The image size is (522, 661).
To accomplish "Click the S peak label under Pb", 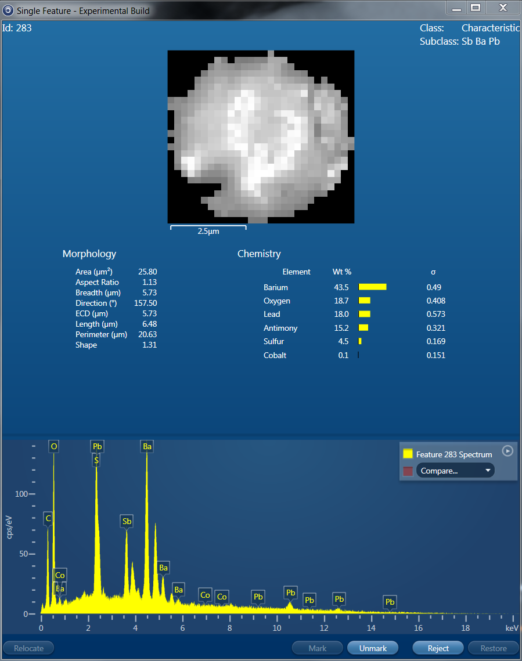I will tap(96, 460).
